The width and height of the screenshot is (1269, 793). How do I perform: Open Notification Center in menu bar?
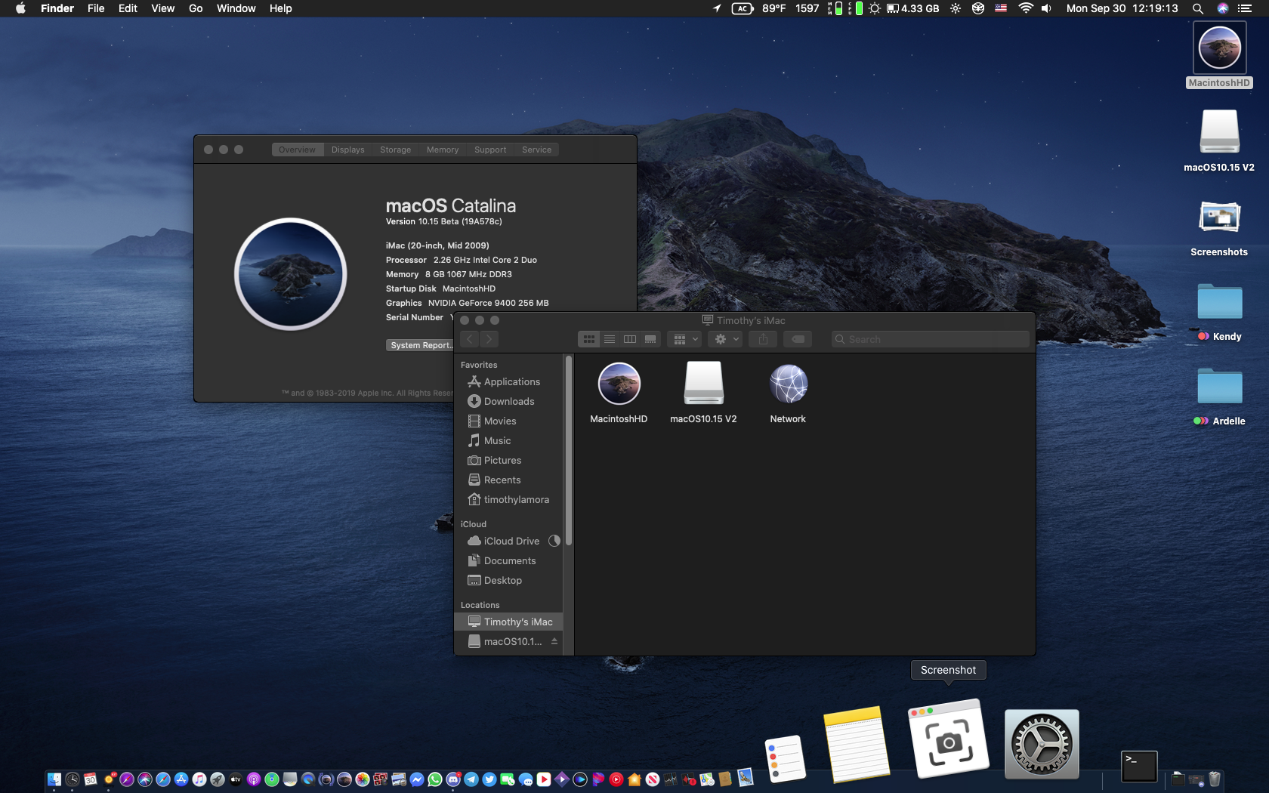[x=1246, y=8]
